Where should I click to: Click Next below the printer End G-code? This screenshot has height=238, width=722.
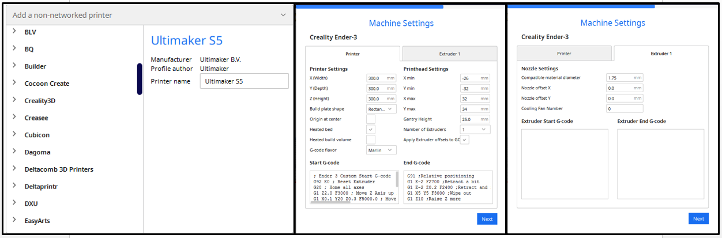tap(487, 219)
